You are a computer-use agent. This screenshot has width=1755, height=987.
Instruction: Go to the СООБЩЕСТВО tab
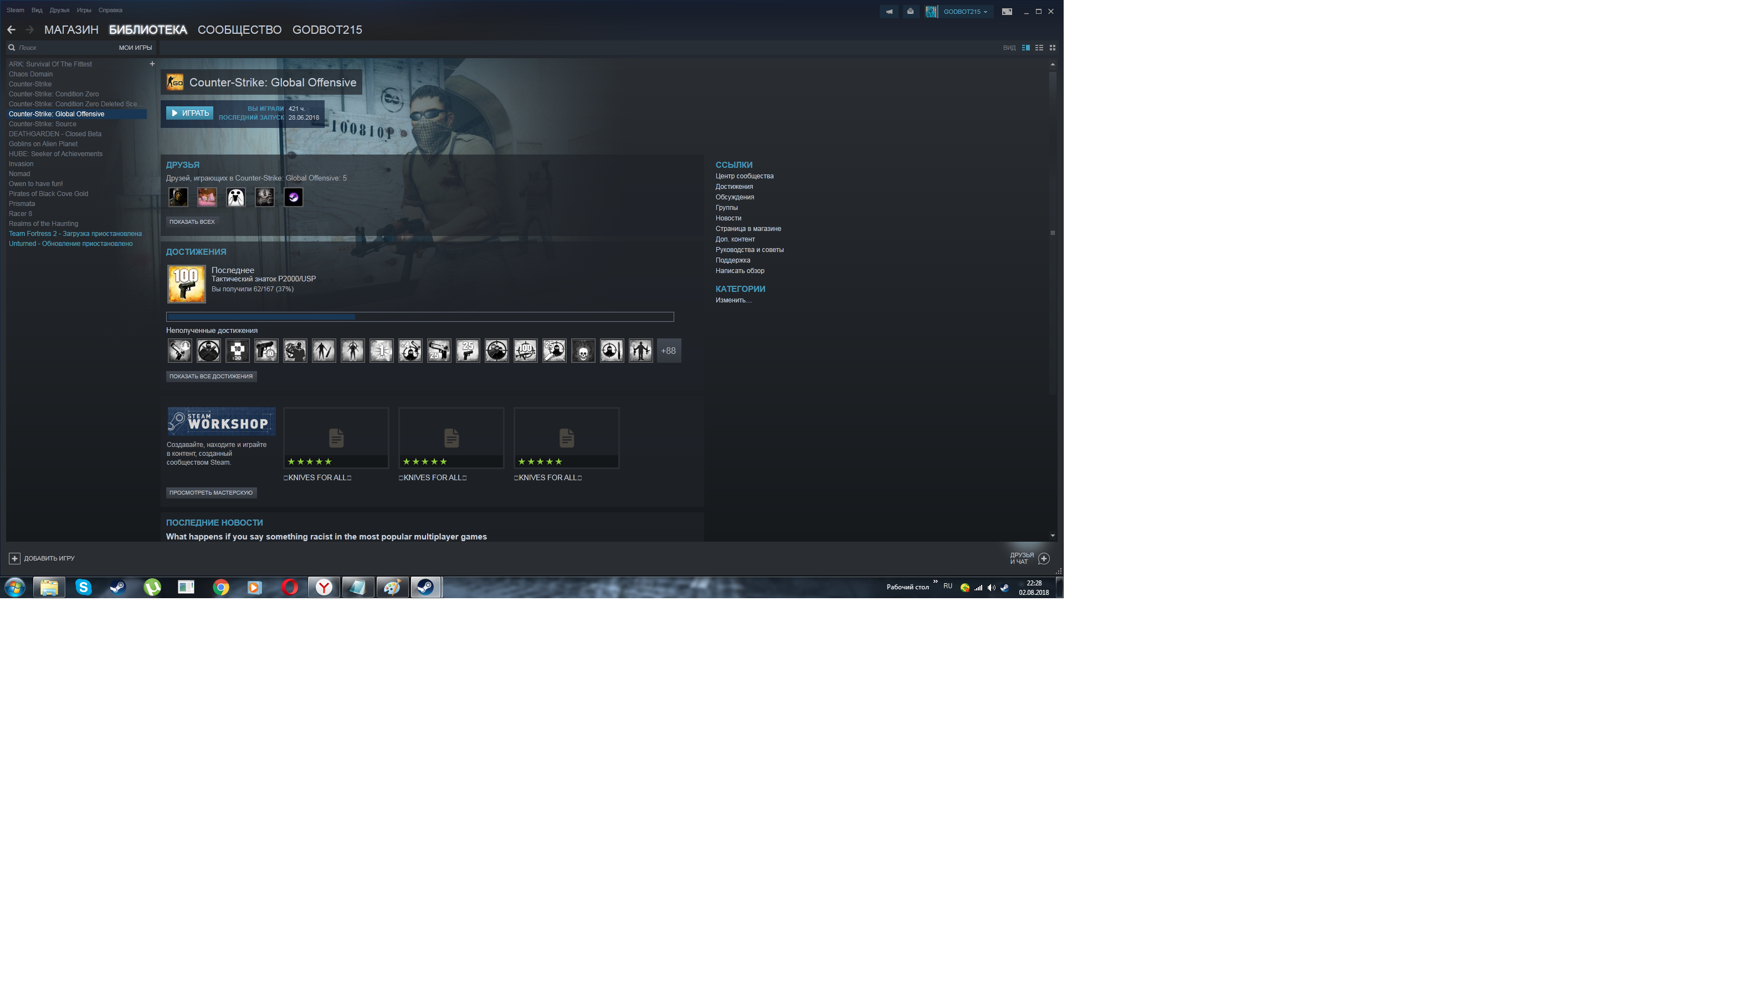240,30
